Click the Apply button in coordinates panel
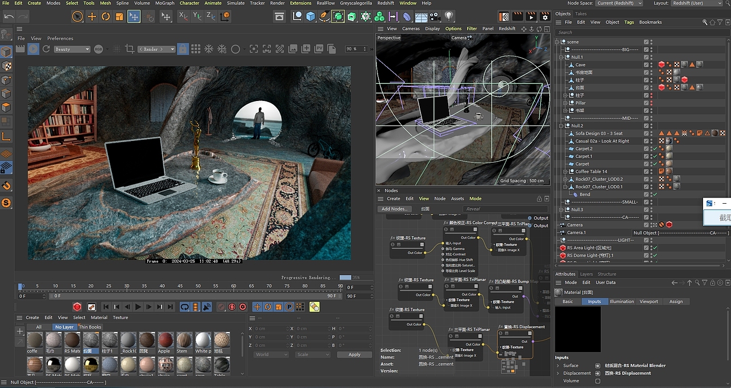This screenshot has width=731, height=388. (354, 354)
